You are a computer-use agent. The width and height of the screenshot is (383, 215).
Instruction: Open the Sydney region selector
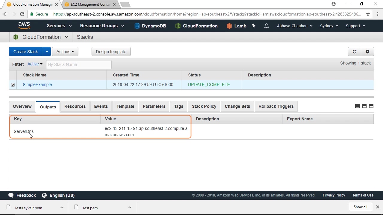pos(329,26)
